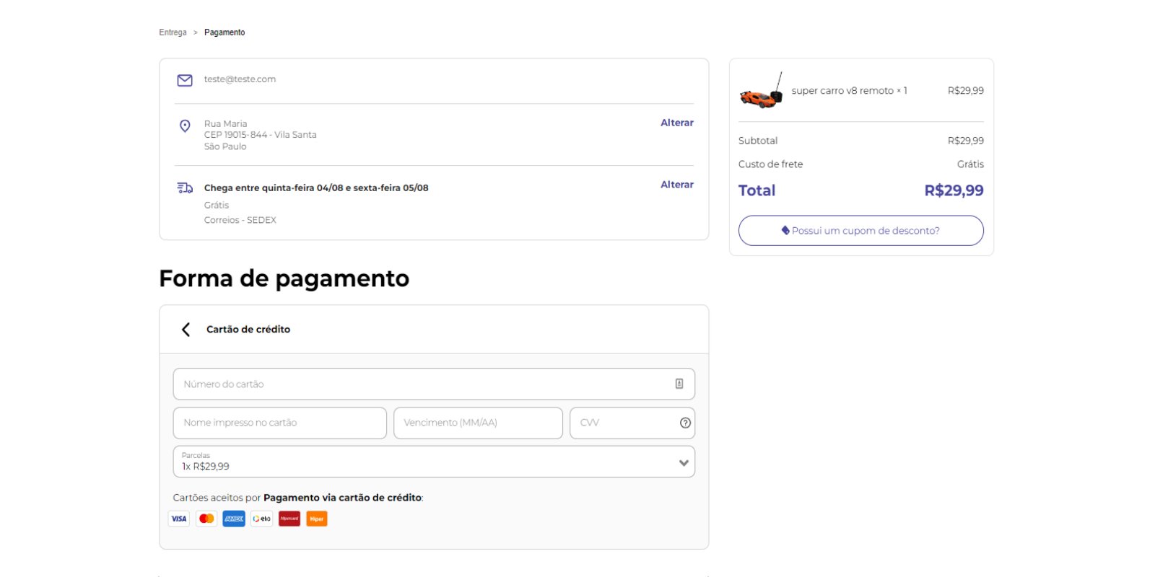
Task: Go to the Entrega breadcrumb step
Action: 173,32
